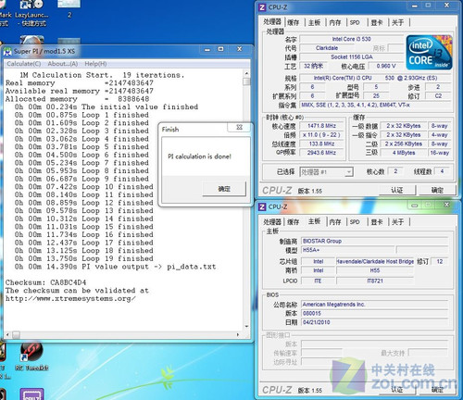Click Super PI horizontal scrollbar right arrow
The width and height of the screenshot is (463, 400).
(x=238, y=334)
